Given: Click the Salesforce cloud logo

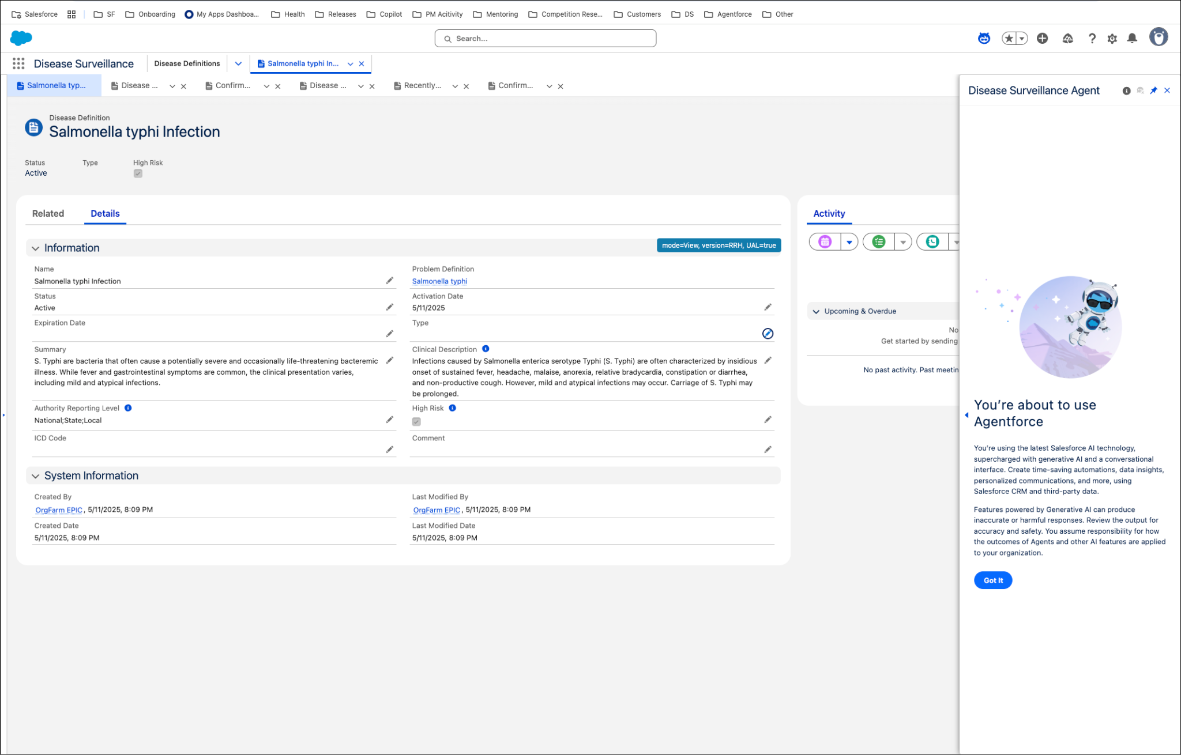Looking at the screenshot, I should pos(21,38).
